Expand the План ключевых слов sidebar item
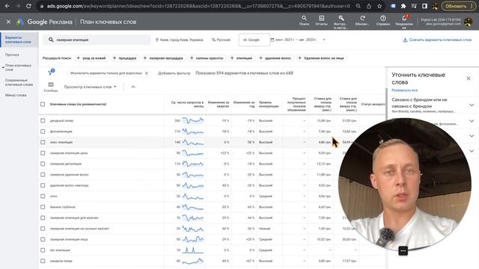 (x=18, y=67)
